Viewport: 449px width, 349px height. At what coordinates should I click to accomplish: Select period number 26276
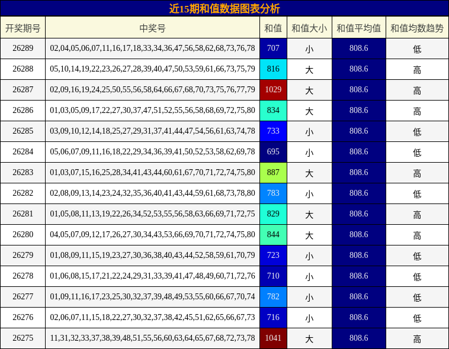[23, 318]
